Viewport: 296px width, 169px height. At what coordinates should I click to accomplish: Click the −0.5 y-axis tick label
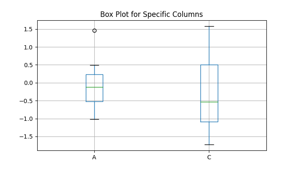[27, 101]
